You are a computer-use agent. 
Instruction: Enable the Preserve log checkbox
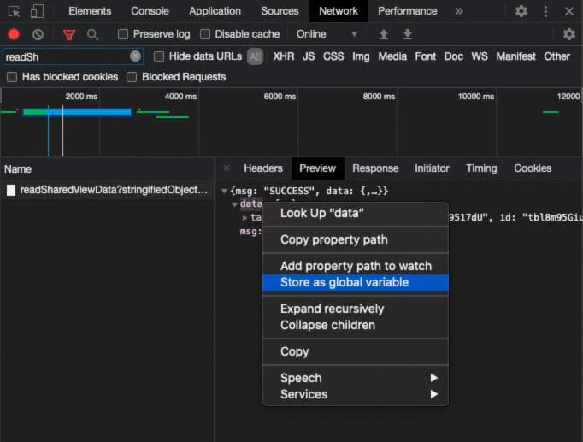click(x=123, y=34)
